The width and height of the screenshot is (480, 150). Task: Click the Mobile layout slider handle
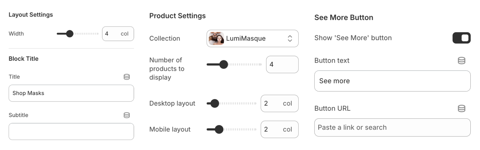coord(219,129)
